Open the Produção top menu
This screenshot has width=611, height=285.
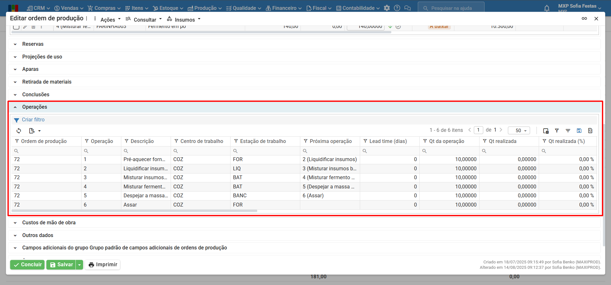(205, 8)
